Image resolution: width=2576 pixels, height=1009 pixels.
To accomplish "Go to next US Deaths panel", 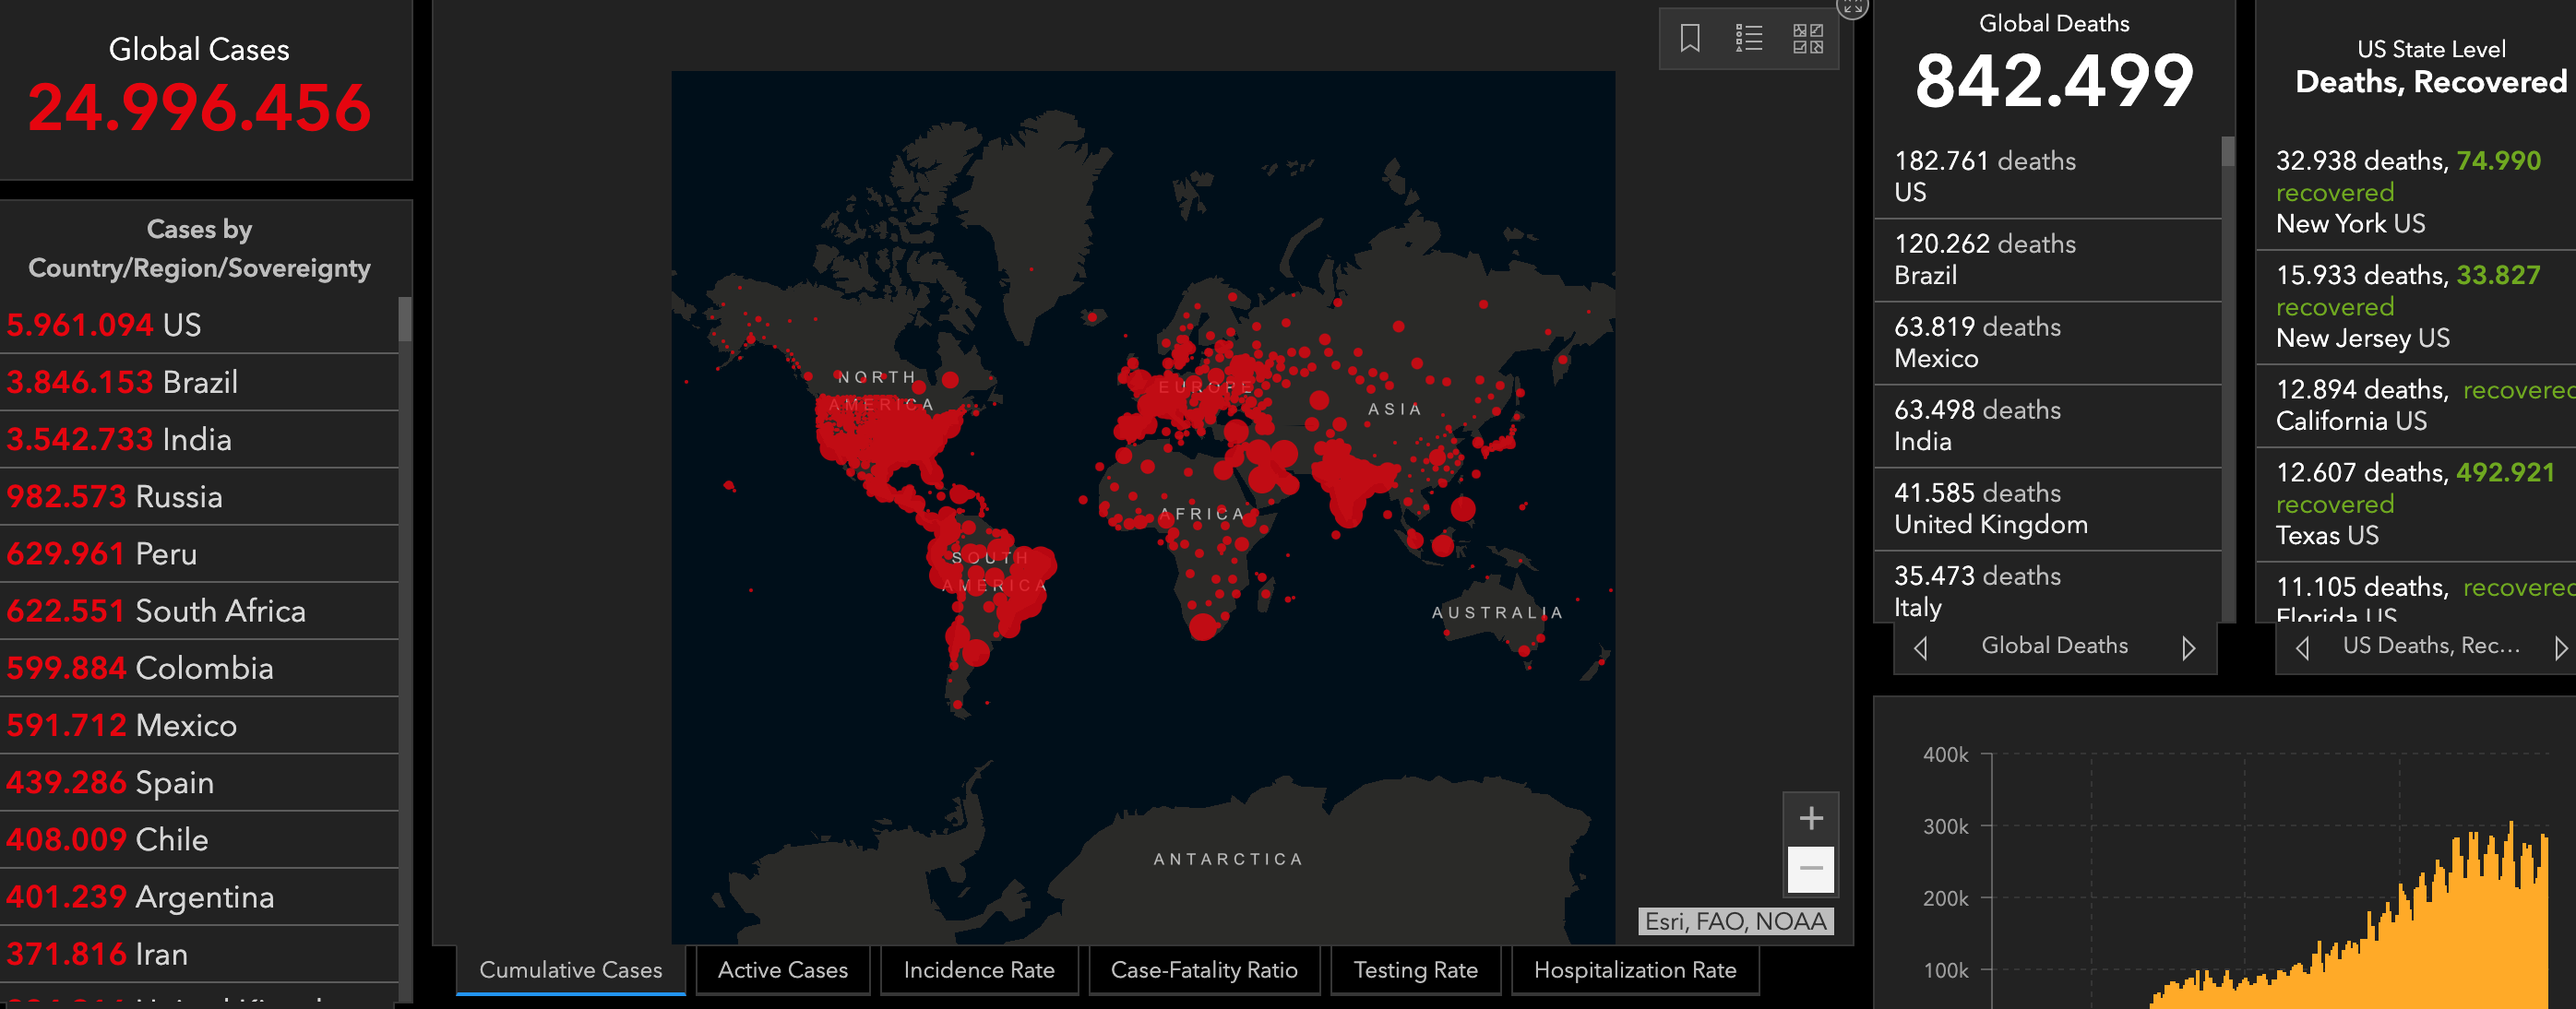I will (2559, 648).
